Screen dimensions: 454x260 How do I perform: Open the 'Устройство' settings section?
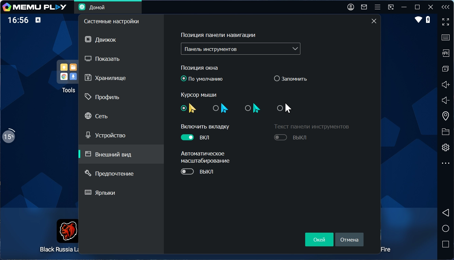point(121,135)
